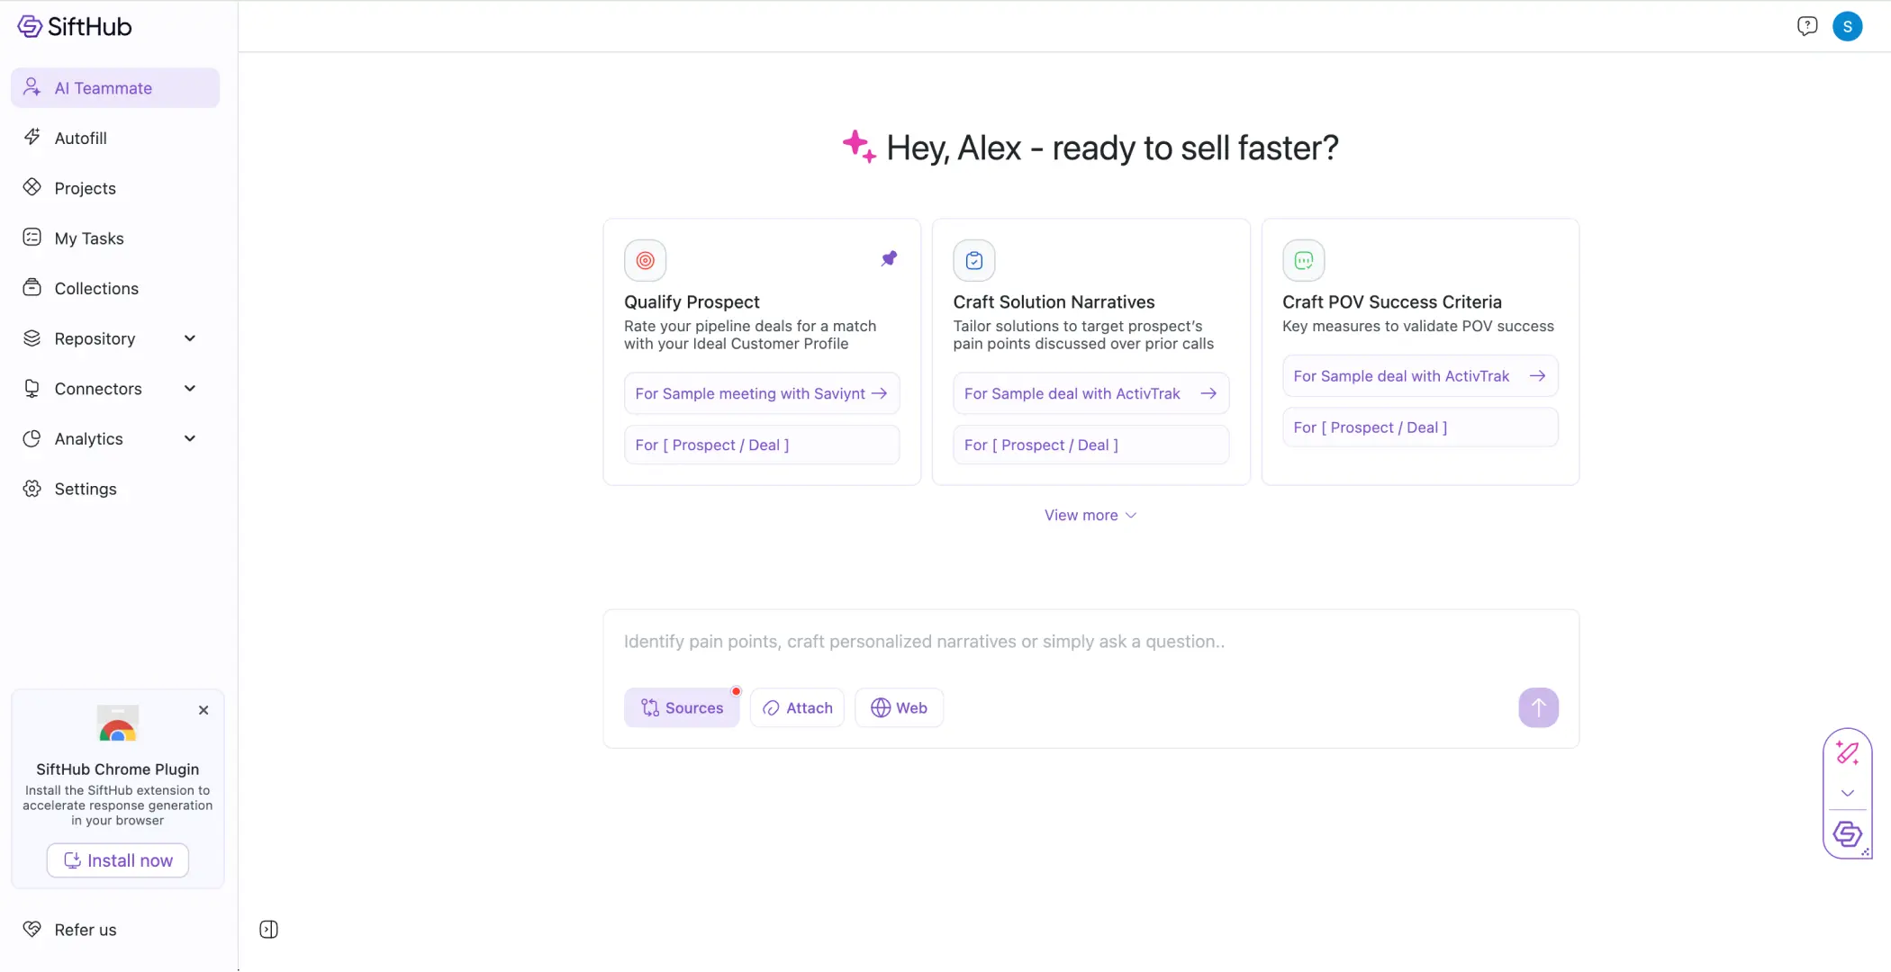
Task: Click the Projects diamond icon
Action: (x=32, y=187)
